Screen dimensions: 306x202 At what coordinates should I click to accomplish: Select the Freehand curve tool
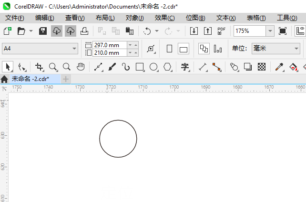click(99, 67)
